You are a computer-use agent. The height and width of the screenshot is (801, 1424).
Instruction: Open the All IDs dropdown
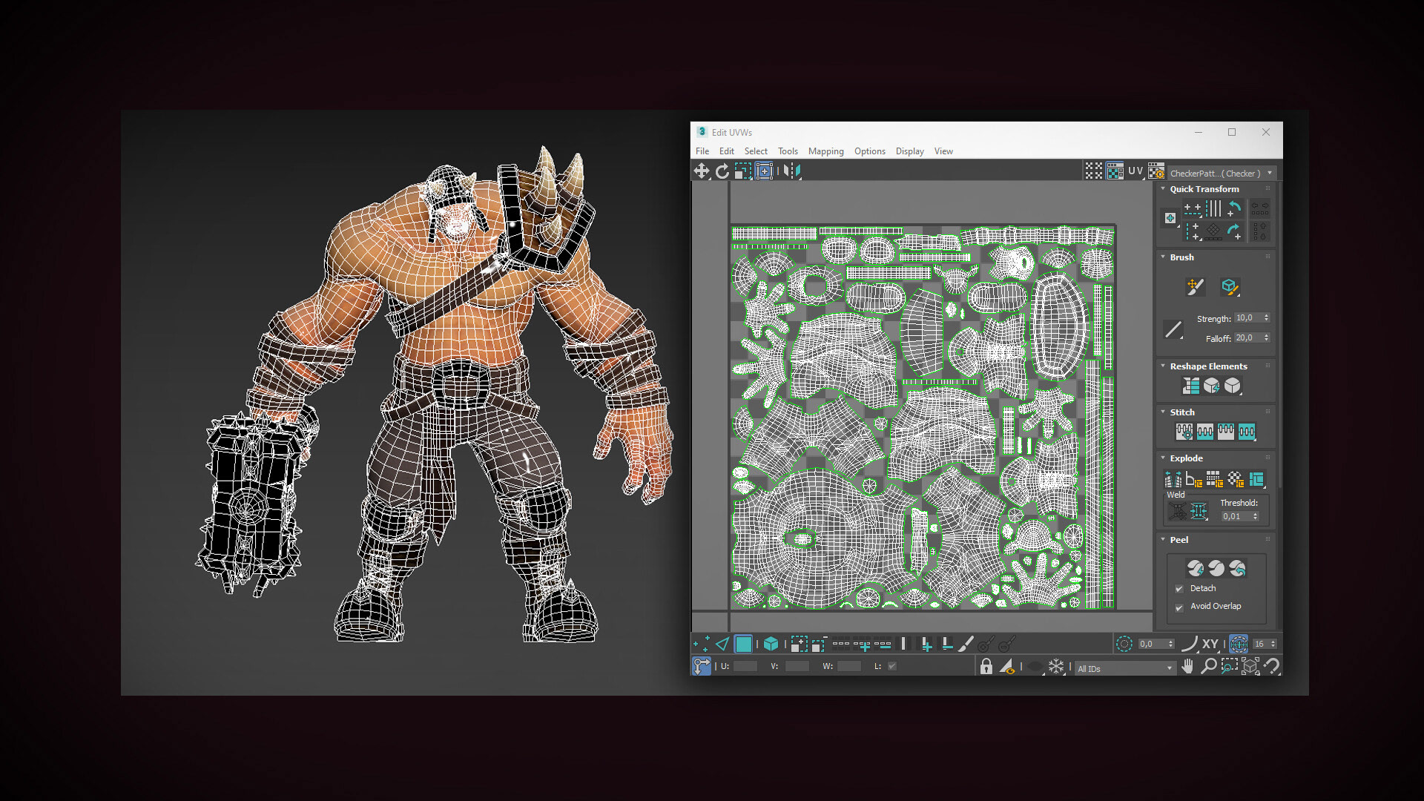click(1125, 668)
